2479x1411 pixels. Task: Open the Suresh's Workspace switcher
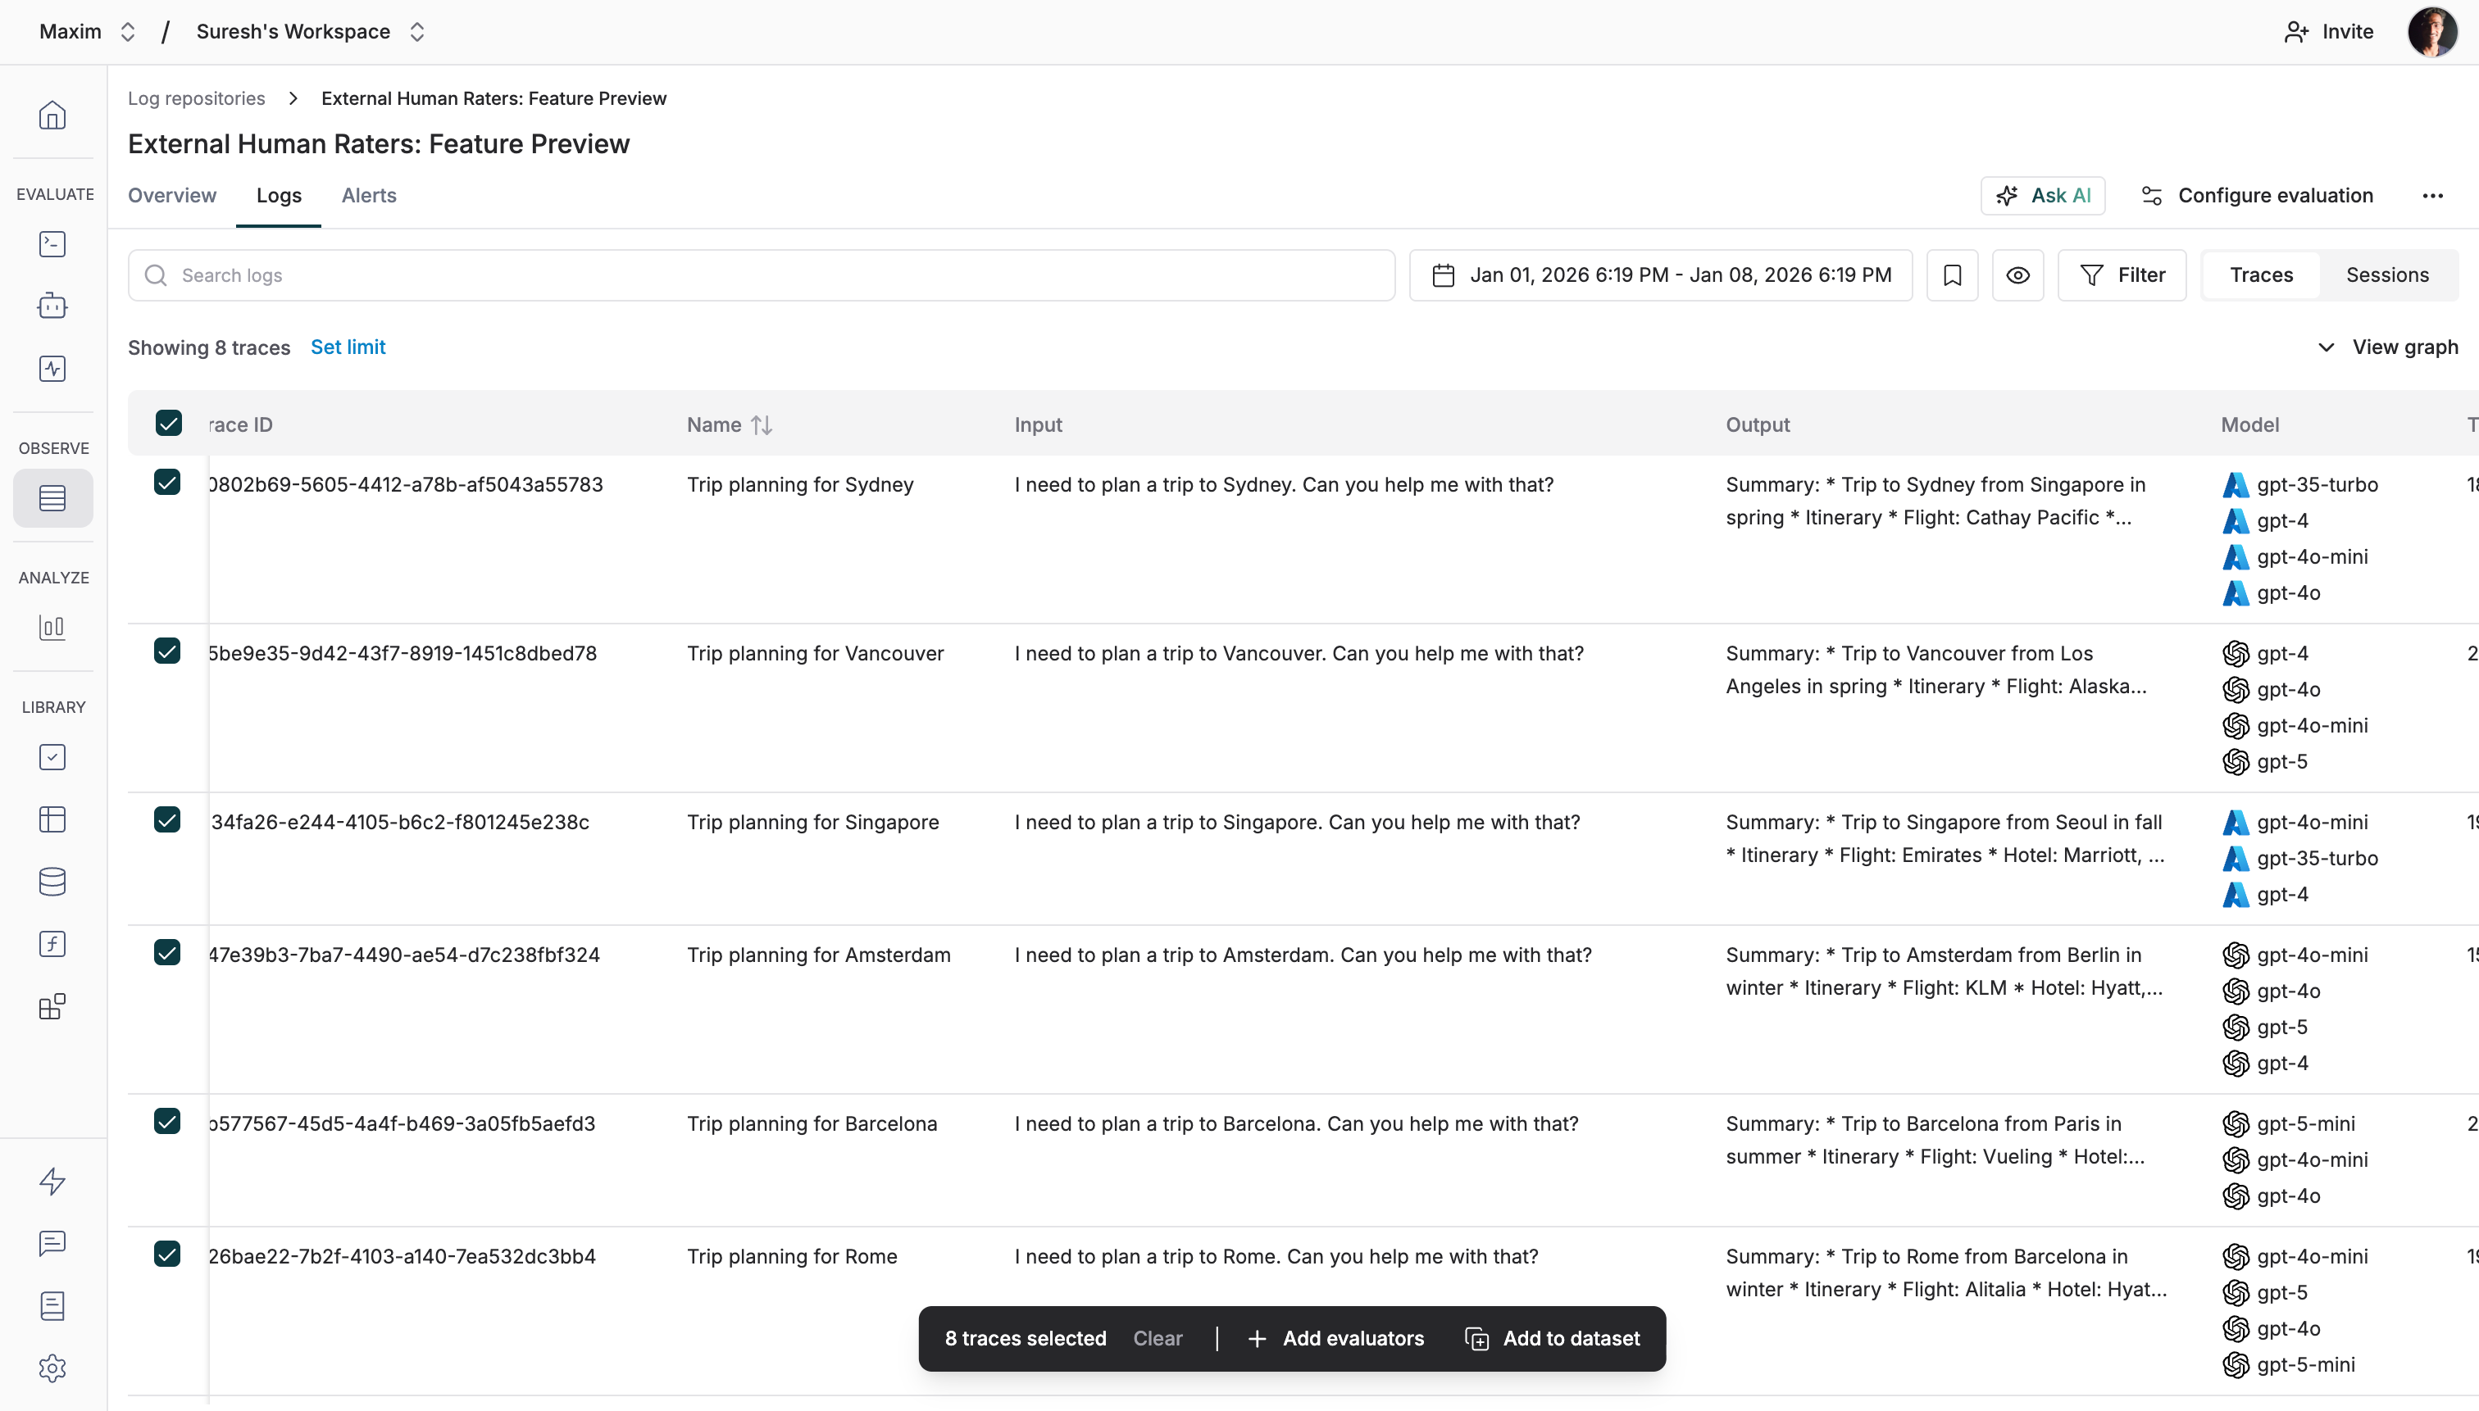[416, 31]
